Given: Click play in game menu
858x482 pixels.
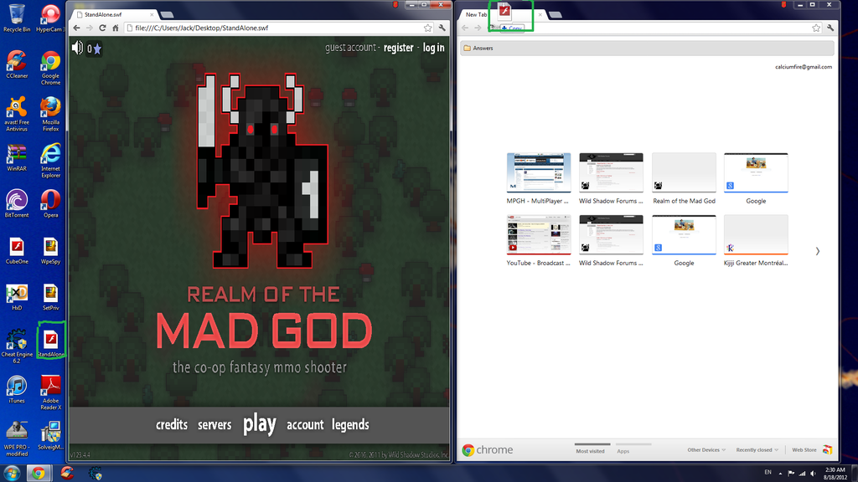Looking at the screenshot, I should click(260, 424).
